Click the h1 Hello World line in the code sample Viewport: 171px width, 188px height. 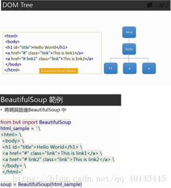42,147
